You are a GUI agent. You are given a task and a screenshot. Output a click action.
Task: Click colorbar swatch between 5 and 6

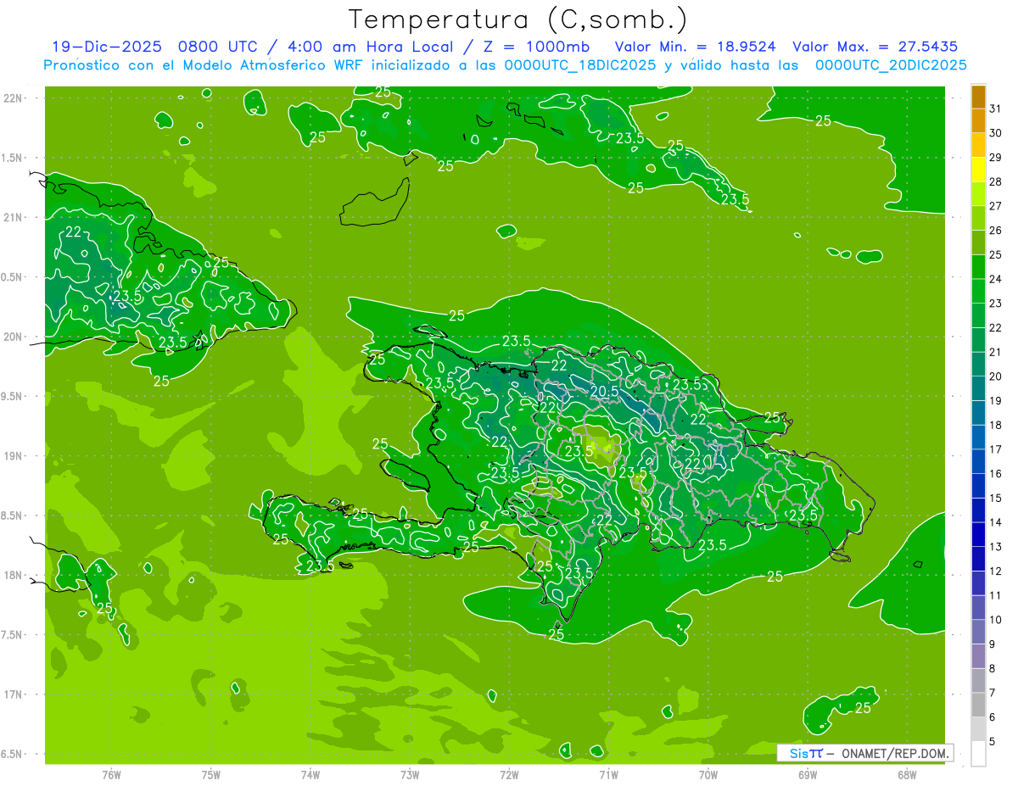point(978,729)
